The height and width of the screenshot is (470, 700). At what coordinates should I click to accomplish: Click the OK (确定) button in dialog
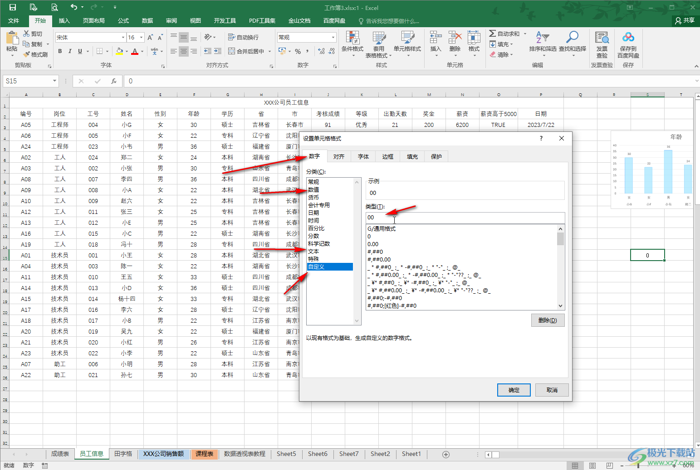click(x=514, y=390)
